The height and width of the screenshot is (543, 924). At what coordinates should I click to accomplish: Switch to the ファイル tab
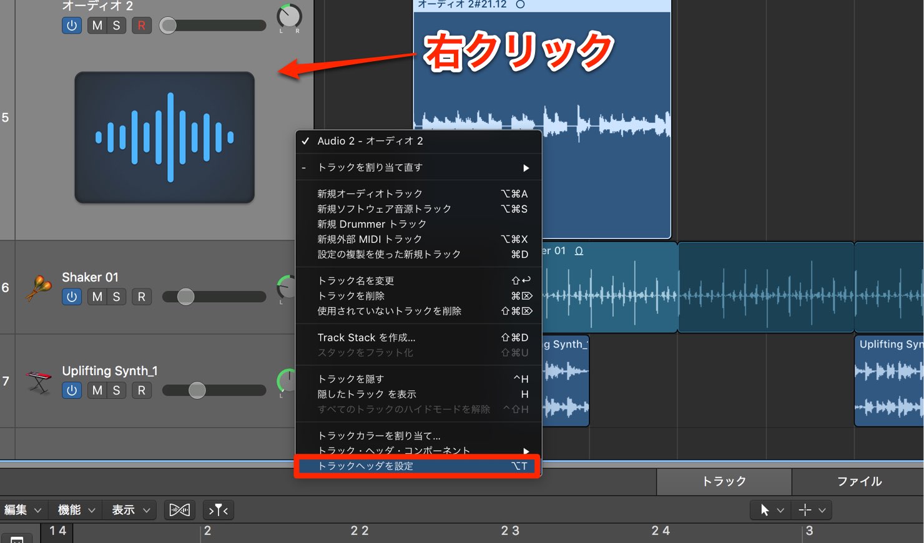pos(859,481)
